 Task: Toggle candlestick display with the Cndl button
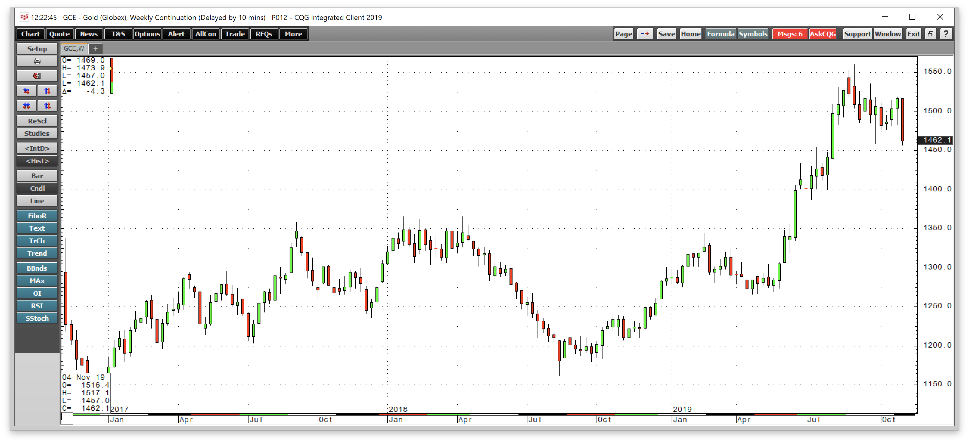36,188
